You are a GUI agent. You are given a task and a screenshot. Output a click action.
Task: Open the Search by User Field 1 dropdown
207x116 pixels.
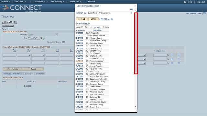click(x=95, y=13)
